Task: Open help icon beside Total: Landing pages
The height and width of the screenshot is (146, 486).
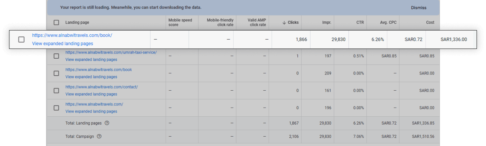Action: tap(107, 123)
